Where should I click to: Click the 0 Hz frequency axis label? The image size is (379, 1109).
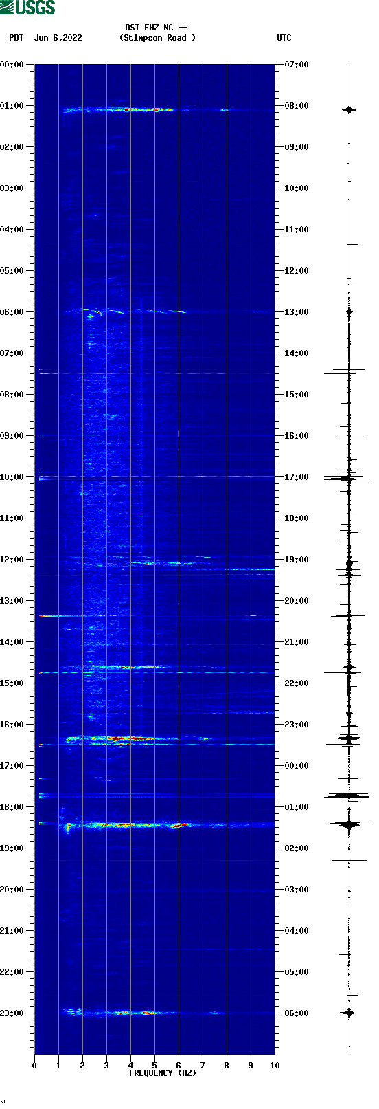click(34, 1066)
